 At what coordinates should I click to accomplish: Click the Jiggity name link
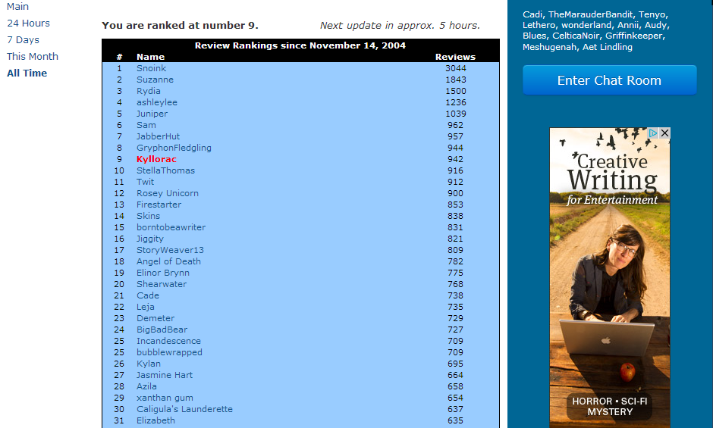(x=150, y=239)
